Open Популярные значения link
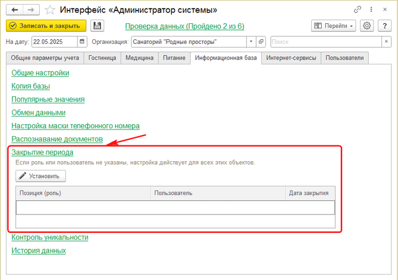Screen dimensions: 398x280 point(48,100)
